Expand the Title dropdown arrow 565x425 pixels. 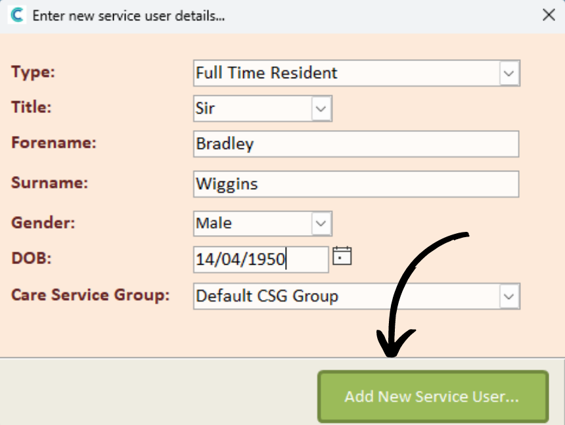click(321, 108)
